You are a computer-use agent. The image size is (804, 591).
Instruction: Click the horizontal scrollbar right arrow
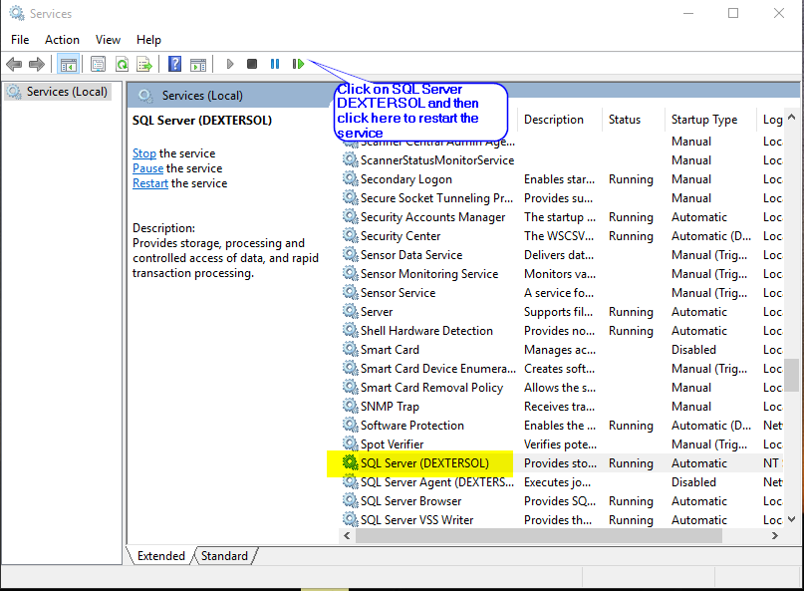click(775, 535)
